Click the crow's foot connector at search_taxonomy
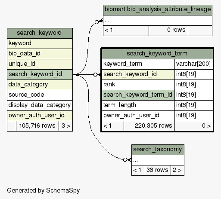The width and height of the screenshot is (221, 199). click(130, 159)
